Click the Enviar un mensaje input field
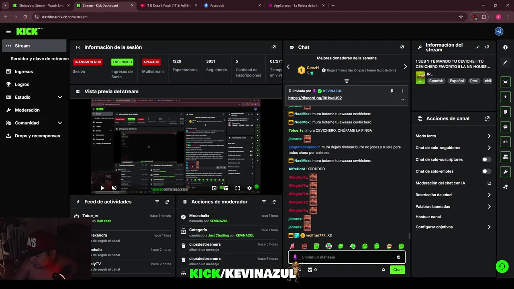The image size is (514, 289). [x=347, y=257]
